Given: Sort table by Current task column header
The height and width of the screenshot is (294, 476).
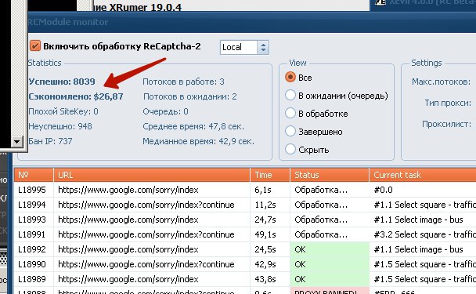Looking at the screenshot, I should point(423,175).
